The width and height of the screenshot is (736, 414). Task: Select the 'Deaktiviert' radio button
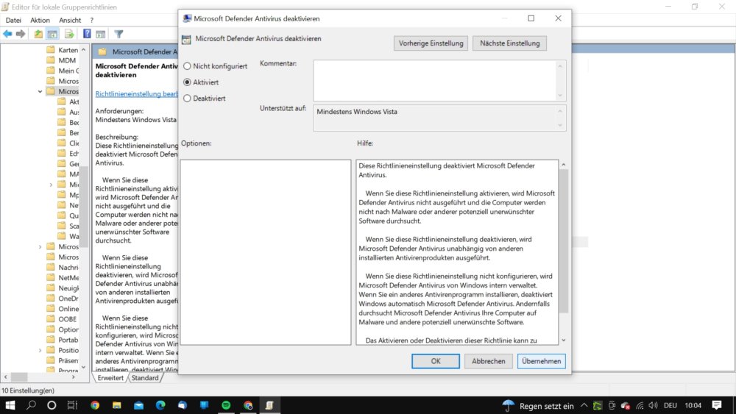[187, 98]
